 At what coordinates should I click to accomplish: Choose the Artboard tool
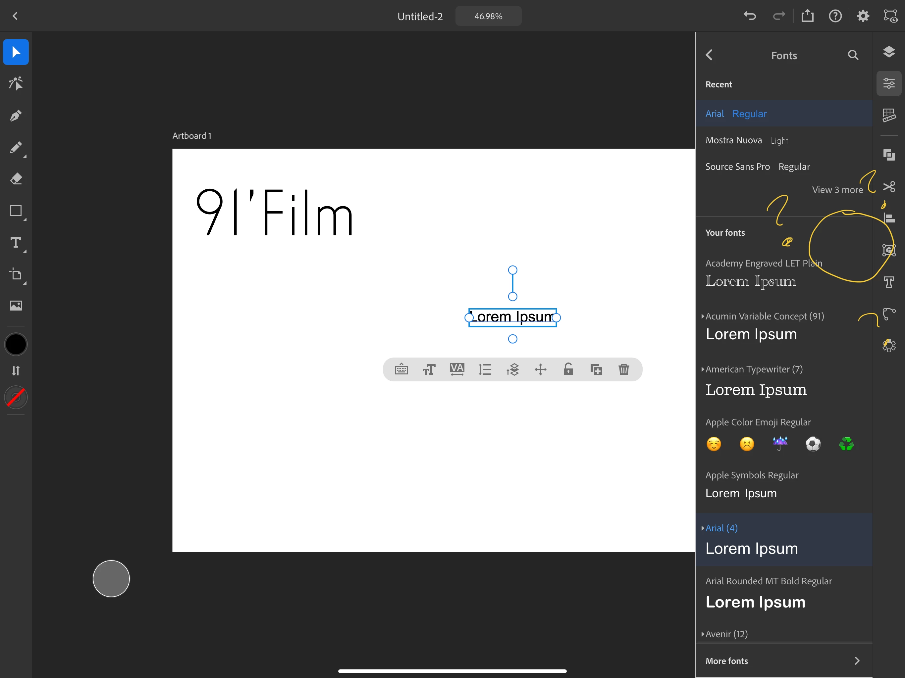(16, 274)
